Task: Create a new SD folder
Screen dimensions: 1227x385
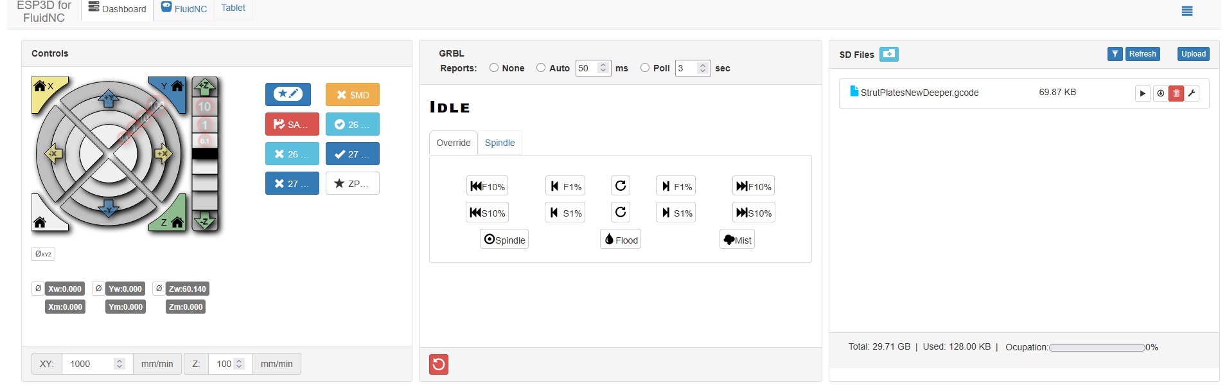Action: 888,54
